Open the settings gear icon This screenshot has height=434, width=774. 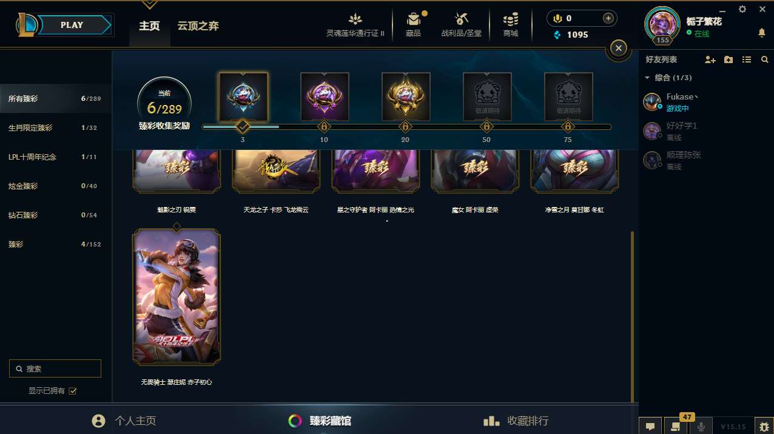click(x=742, y=9)
